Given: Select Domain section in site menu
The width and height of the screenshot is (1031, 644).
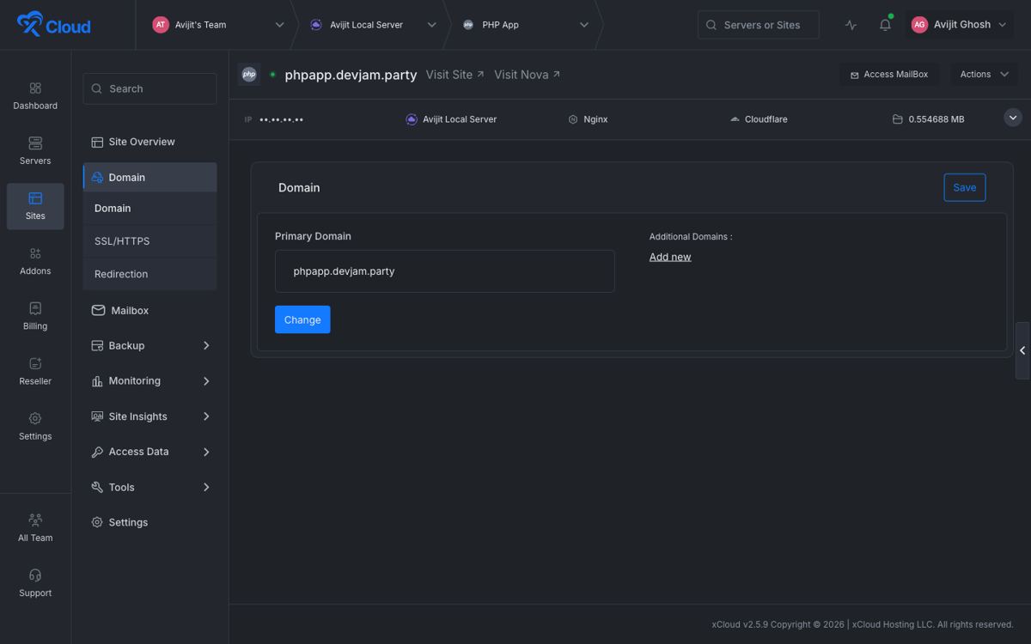Looking at the screenshot, I should 149,177.
